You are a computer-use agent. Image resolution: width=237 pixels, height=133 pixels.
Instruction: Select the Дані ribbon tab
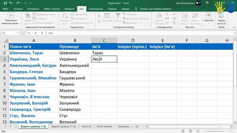pos(81,9)
